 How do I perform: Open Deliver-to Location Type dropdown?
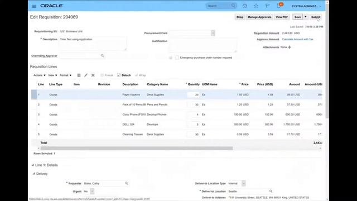click(x=244, y=183)
